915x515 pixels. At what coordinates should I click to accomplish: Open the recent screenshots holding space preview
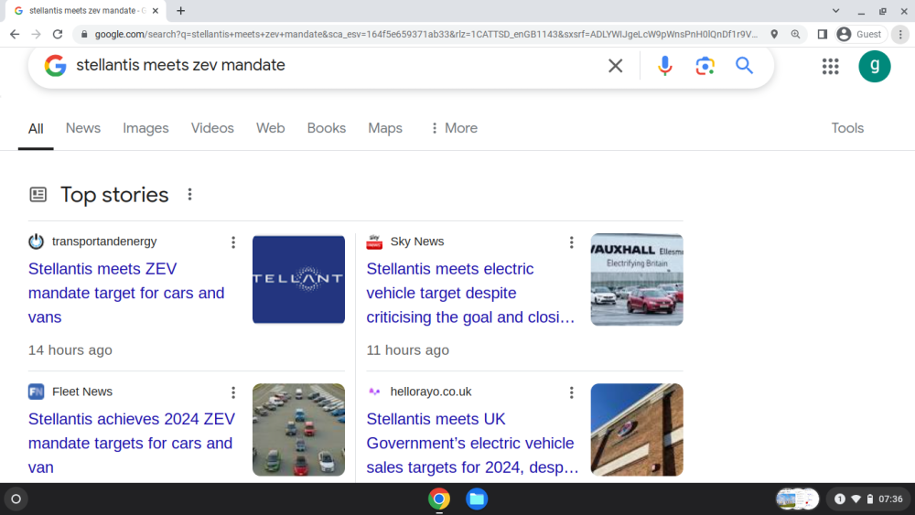[797, 499]
